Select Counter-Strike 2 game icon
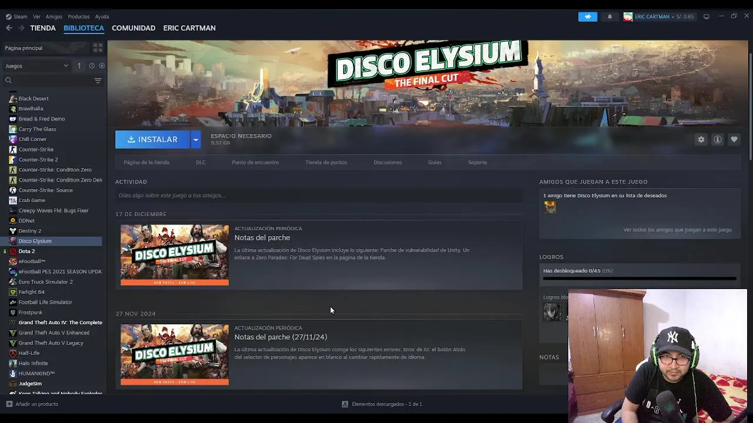Screen dimensions: 753x423 (x=13, y=159)
